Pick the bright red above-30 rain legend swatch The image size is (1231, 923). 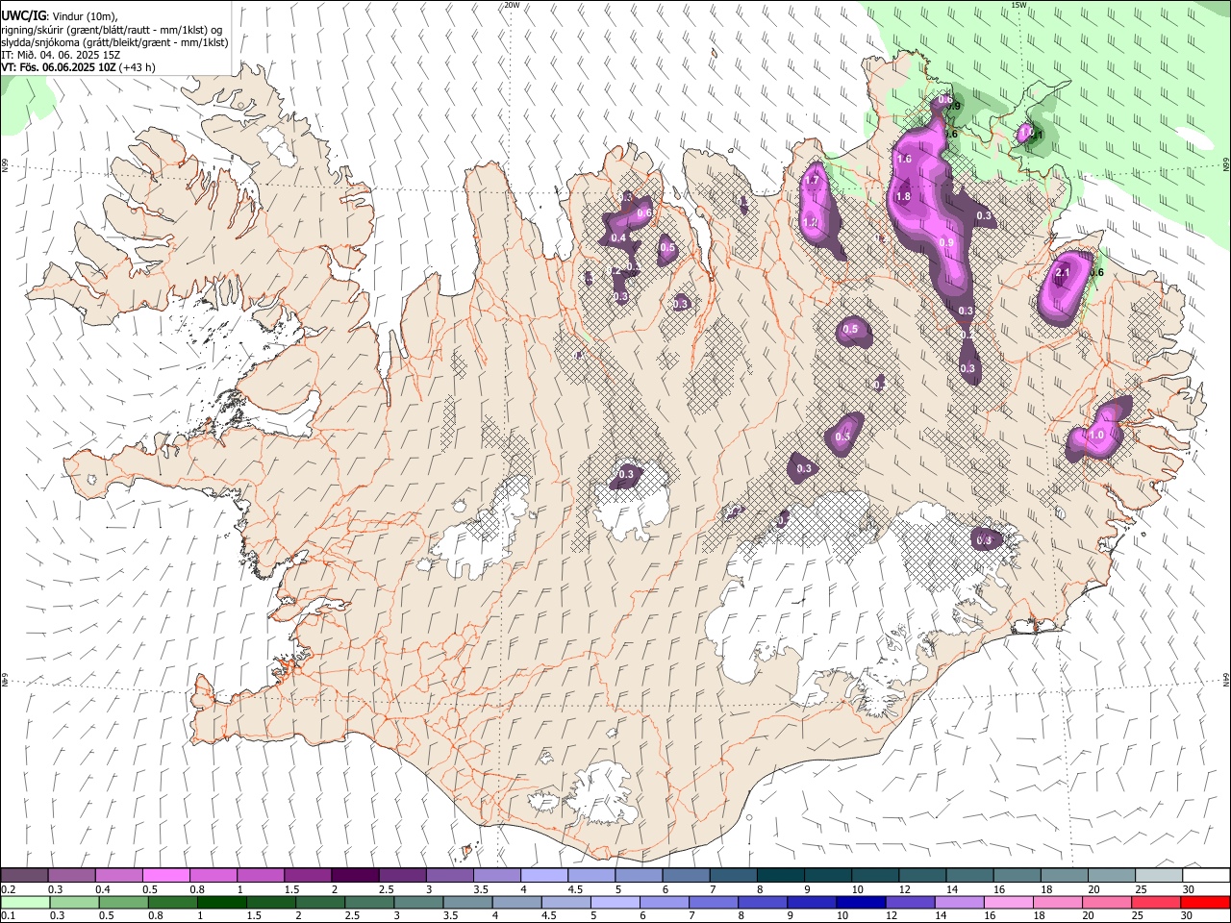click(1206, 903)
